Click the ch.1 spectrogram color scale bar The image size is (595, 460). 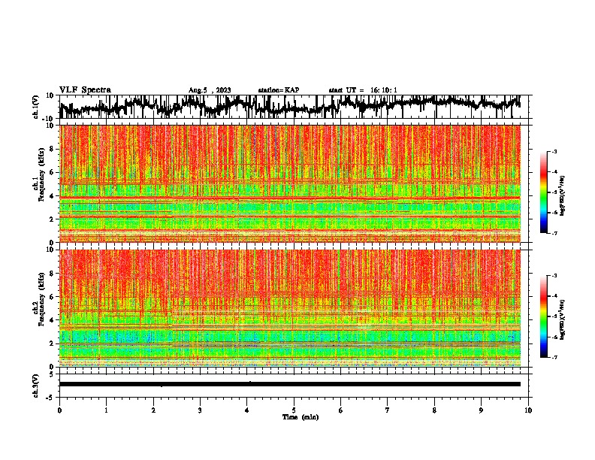coord(543,192)
